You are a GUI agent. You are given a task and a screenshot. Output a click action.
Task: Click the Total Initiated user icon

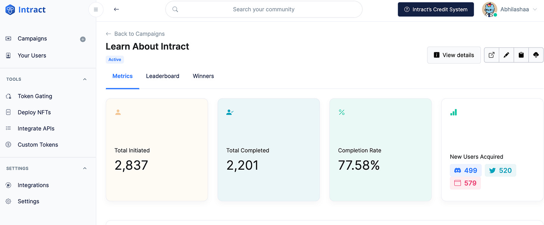coord(118,112)
